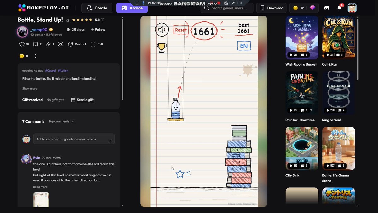Follow the creator _vamp00
This screenshot has width=378, height=213.
pyautogui.click(x=98, y=30)
